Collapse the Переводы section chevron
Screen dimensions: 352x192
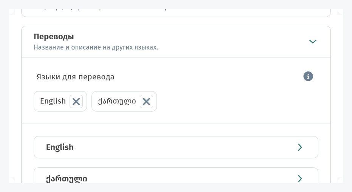click(x=312, y=42)
